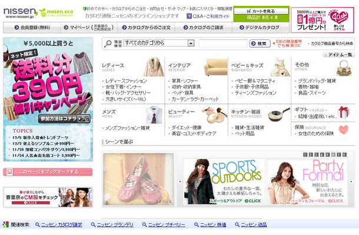
Task: Open 食品・スイーツ link
Action: tap(312, 93)
